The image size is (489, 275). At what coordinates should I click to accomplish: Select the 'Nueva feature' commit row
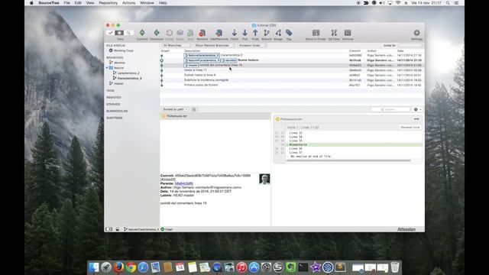292,60
